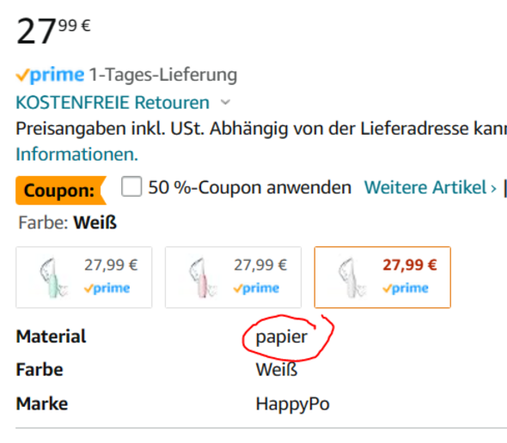
Task: Click the 1-Tages-Lieferung delivery text
Action: 163,75
